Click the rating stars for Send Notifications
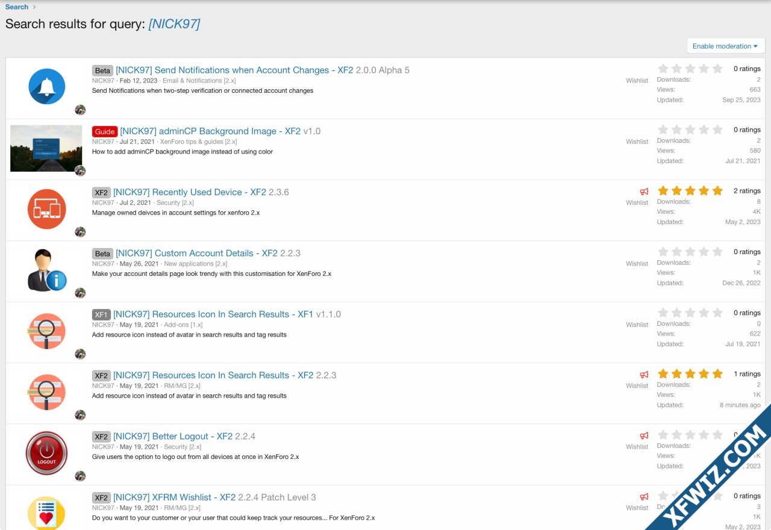 pos(690,69)
